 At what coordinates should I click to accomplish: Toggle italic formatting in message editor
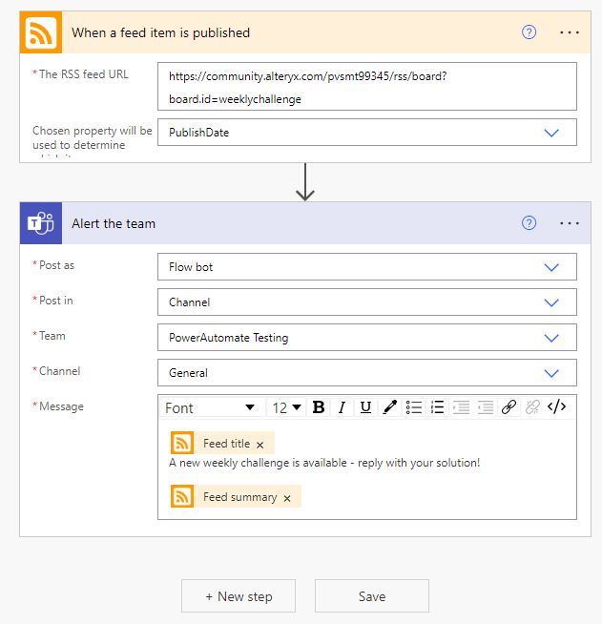point(342,407)
